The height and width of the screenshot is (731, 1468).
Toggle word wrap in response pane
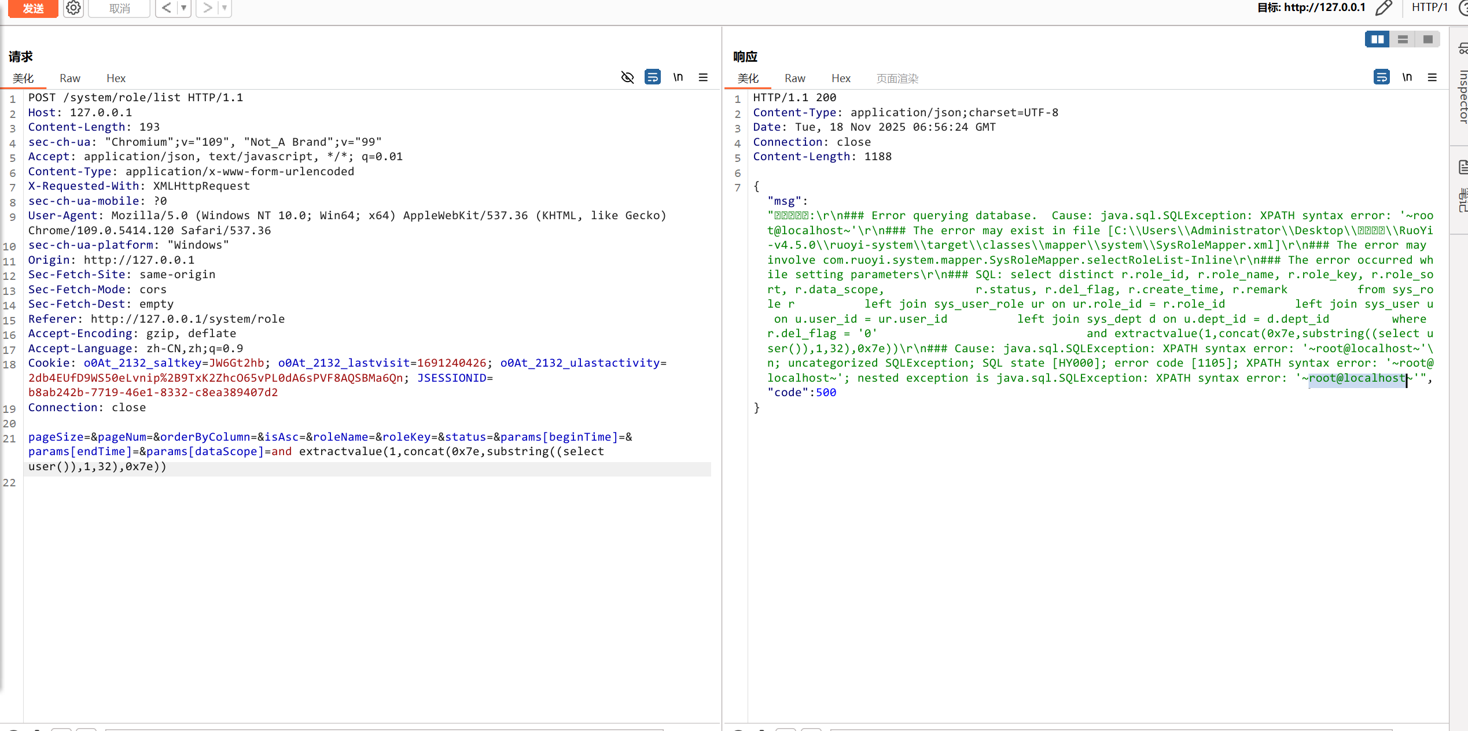(x=1381, y=77)
